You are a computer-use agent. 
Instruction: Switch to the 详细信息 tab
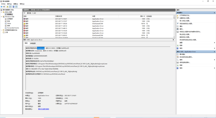pyautogui.click(x=33, y=43)
